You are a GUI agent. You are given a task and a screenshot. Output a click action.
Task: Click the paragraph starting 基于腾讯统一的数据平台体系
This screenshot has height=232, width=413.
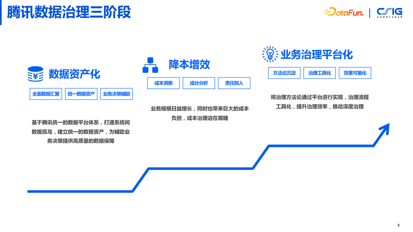coord(81,132)
